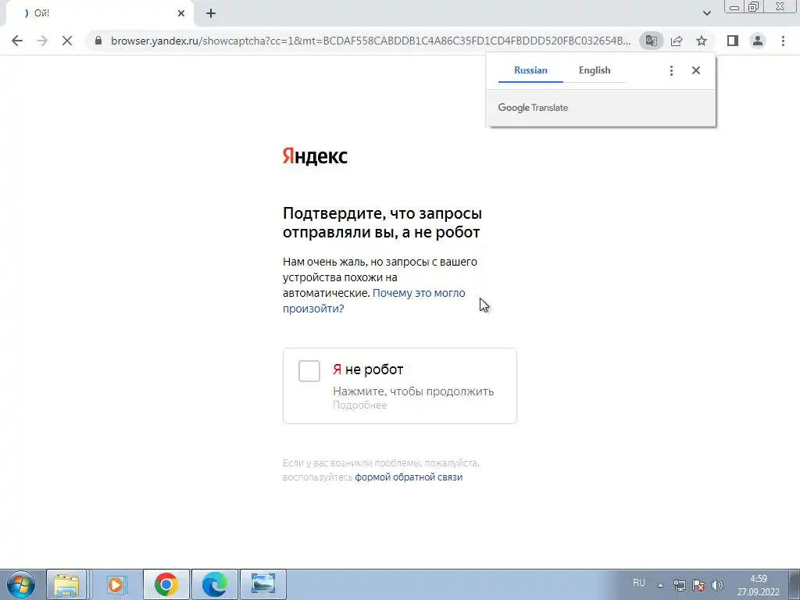Viewport: 800px width, 600px height.
Task: Open 'Почему это могло произойти?' link
Action: (374, 301)
